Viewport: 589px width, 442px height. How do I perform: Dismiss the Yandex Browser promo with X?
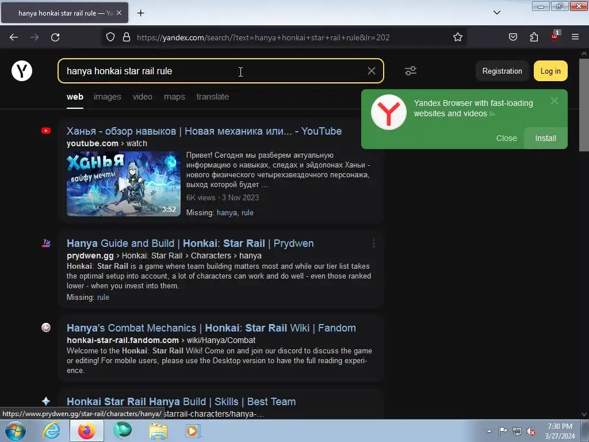point(554,101)
